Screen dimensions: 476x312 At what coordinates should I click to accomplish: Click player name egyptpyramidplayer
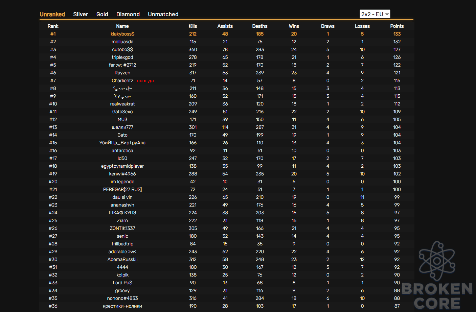point(122,166)
